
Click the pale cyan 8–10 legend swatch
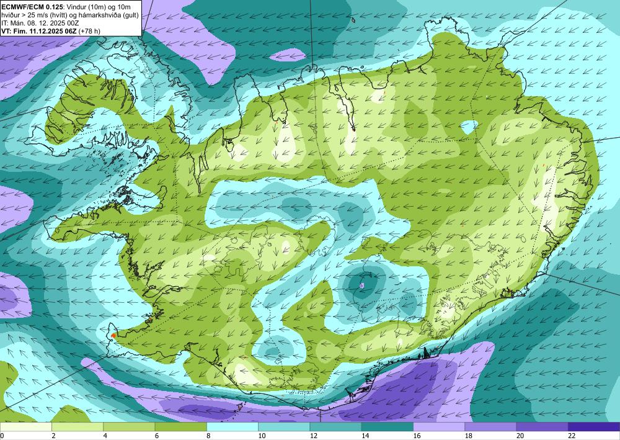[x=232, y=427]
